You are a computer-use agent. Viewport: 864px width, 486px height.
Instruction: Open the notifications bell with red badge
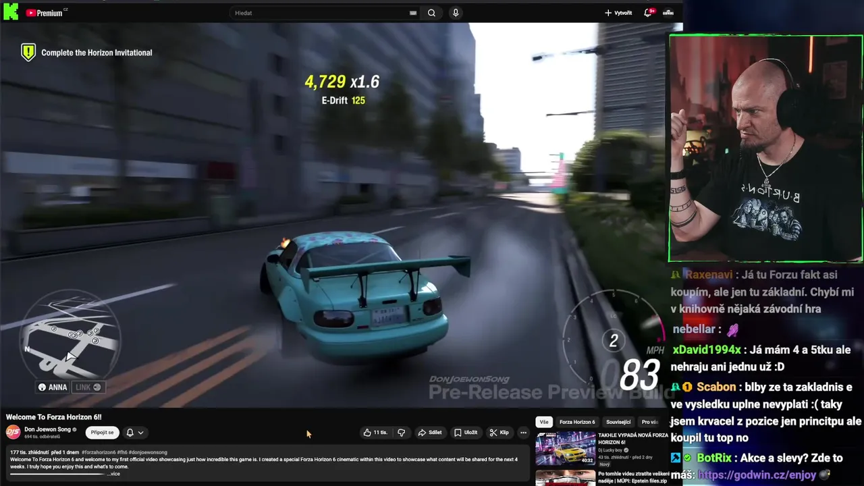coord(649,13)
